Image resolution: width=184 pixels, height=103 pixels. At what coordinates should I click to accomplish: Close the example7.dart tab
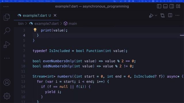pos(55,15)
